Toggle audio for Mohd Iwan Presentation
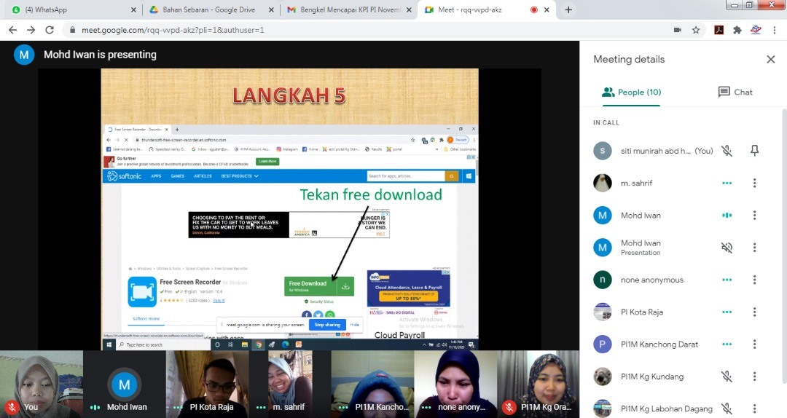Screen dimensions: 787x418 coord(727,248)
